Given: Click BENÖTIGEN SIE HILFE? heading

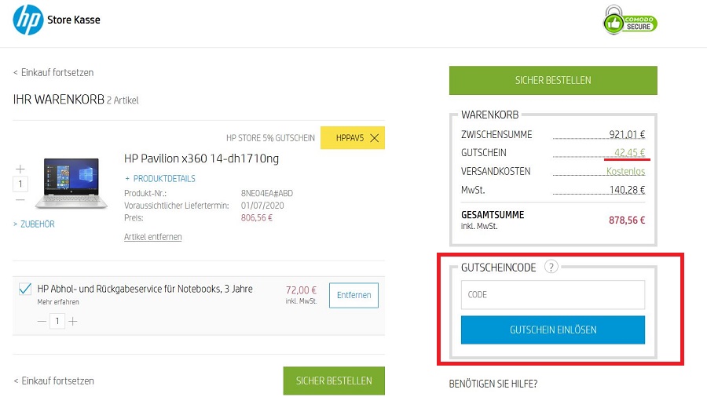Looking at the screenshot, I should pyautogui.click(x=493, y=384).
